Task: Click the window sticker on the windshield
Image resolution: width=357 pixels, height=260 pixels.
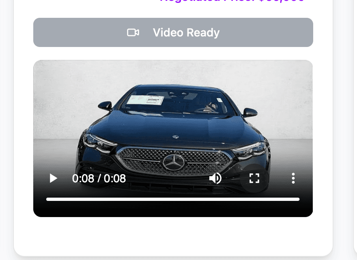Action: pyautogui.click(x=145, y=100)
